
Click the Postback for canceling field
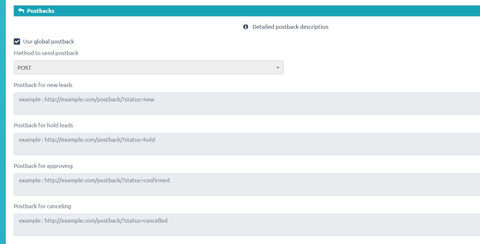(160, 224)
